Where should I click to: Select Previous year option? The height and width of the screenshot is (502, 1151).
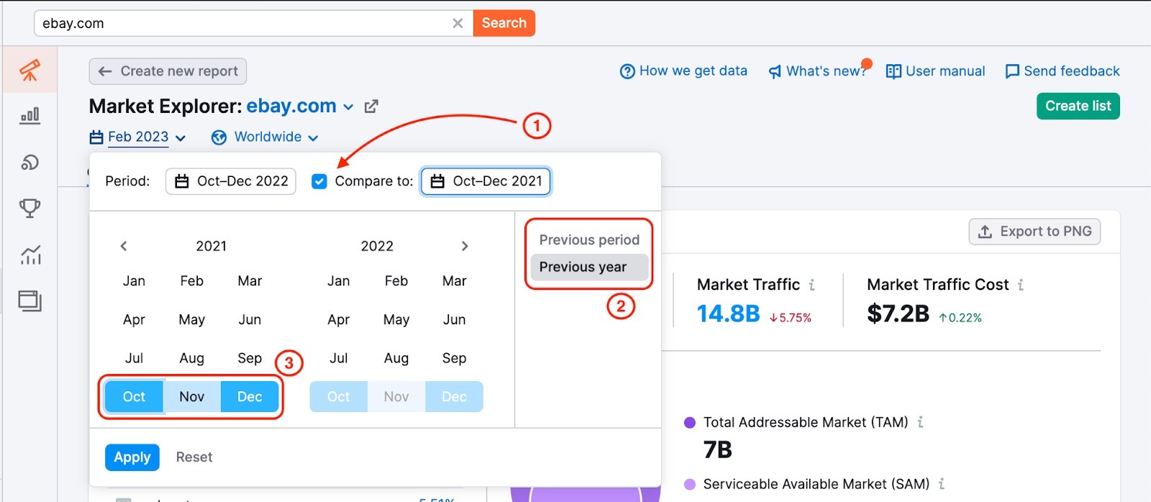click(589, 267)
